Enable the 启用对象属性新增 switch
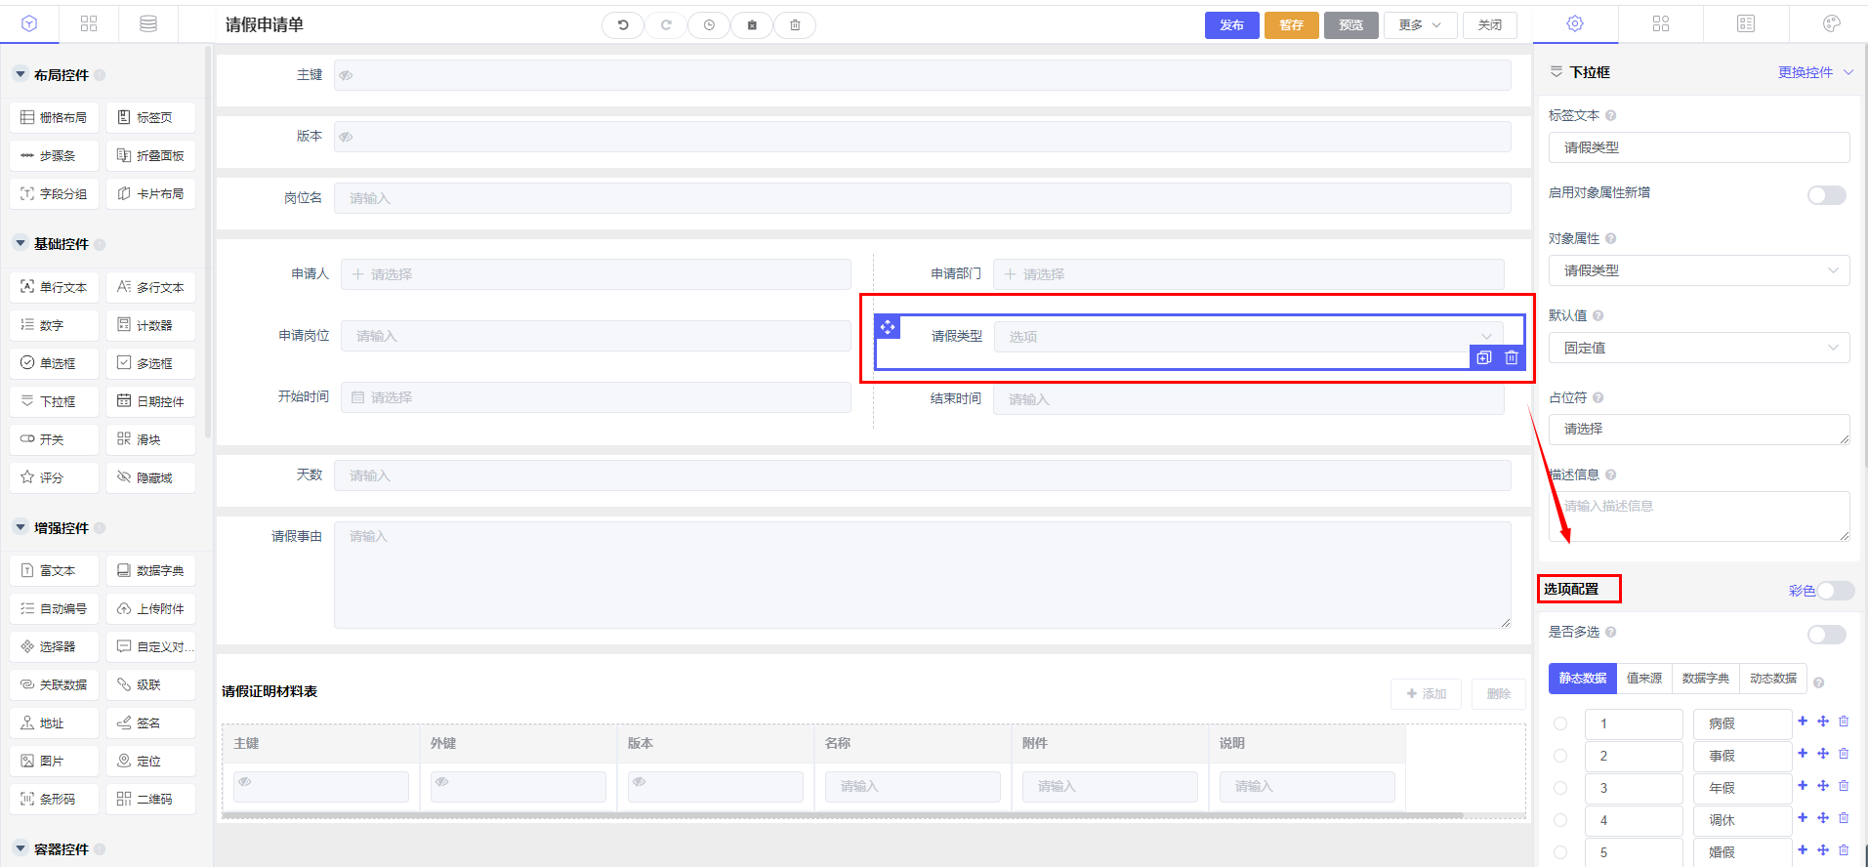The image size is (1868, 867). point(1826,195)
